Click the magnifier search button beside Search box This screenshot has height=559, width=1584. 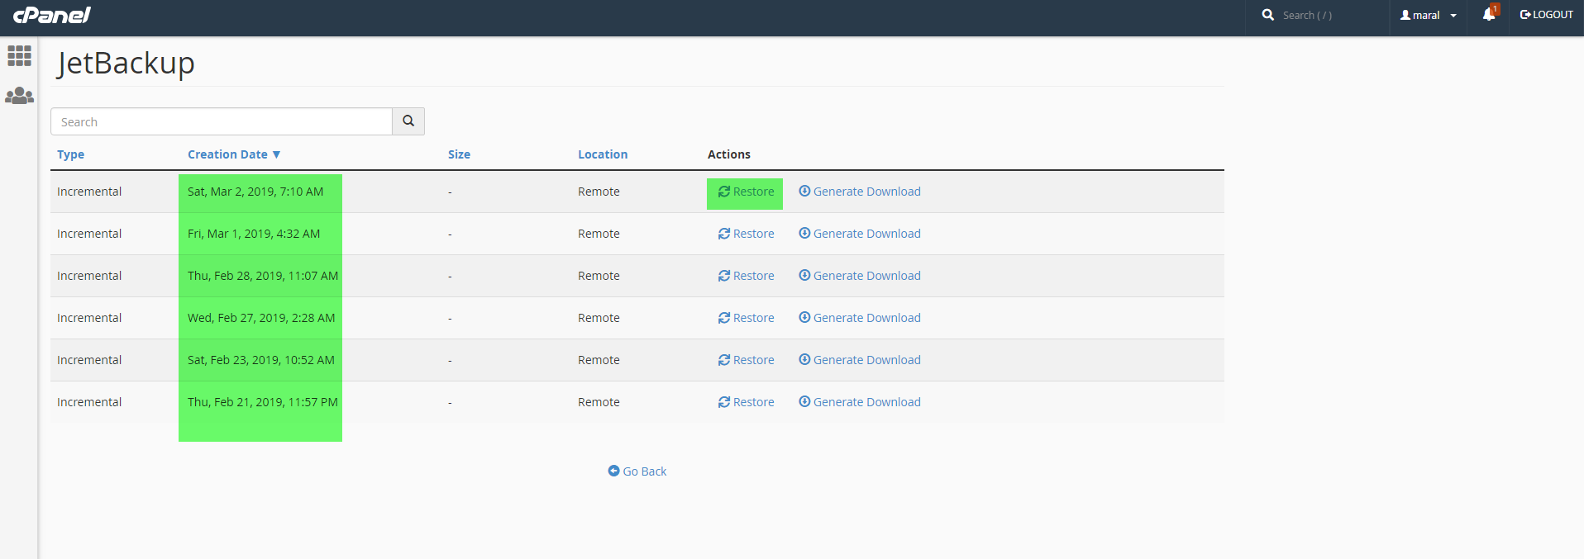click(x=408, y=121)
